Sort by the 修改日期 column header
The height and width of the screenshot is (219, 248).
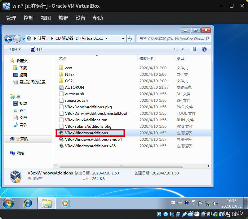click(147, 58)
